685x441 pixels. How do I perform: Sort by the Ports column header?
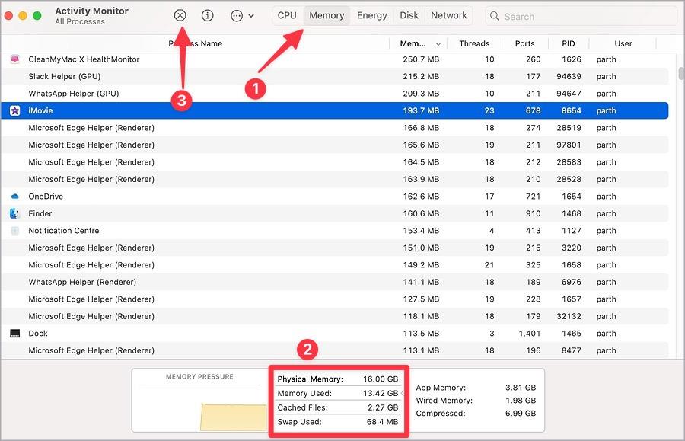pyautogui.click(x=524, y=43)
